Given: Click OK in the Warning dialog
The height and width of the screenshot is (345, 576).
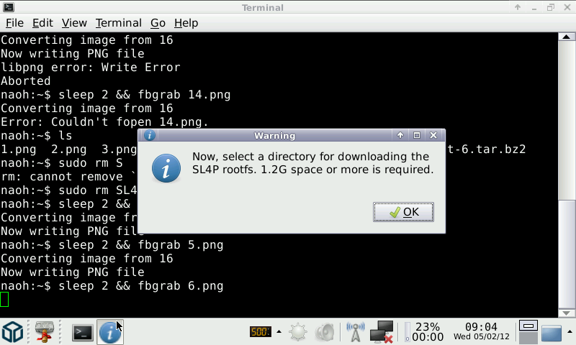Looking at the screenshot, I should pos(403,212).
